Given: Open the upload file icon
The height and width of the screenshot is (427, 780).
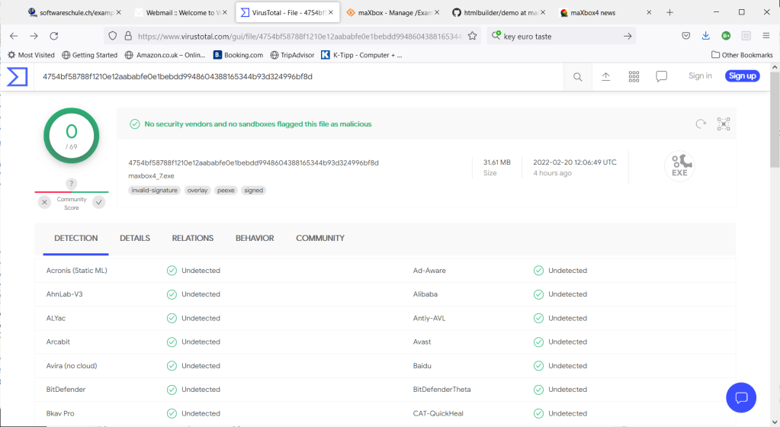Looking at the screenshot, I should click(x=606, y=76).
